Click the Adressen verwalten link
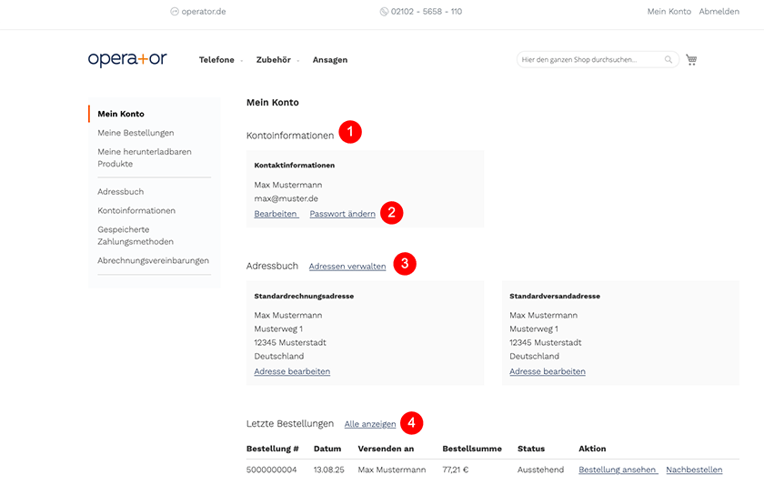764x495 pixels. (x=347, y=267)
